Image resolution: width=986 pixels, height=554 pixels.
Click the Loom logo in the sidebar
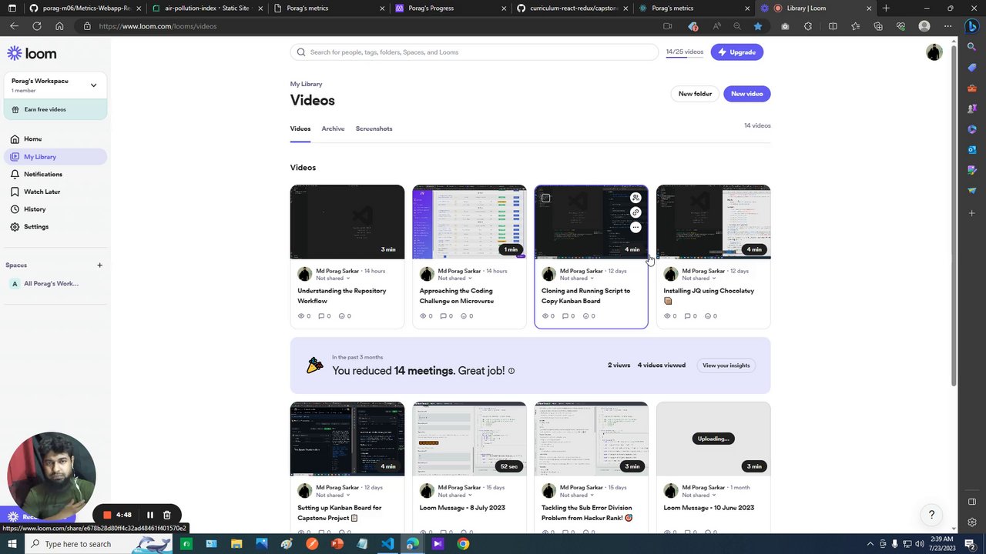click(32, 53)
